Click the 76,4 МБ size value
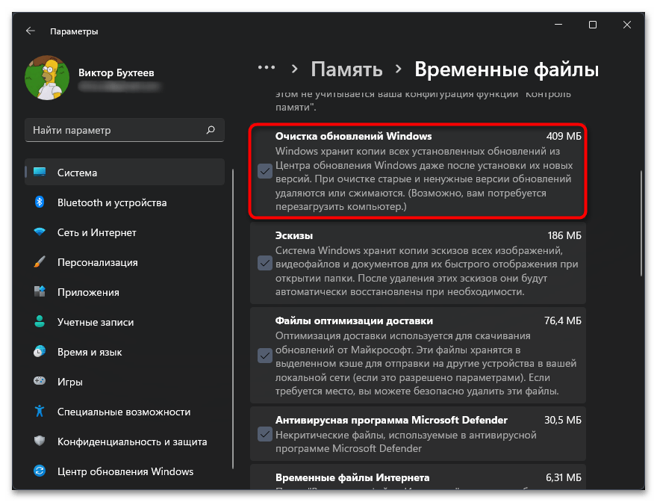Viewport: 657px width, 502px height. [x=563, y=320]
